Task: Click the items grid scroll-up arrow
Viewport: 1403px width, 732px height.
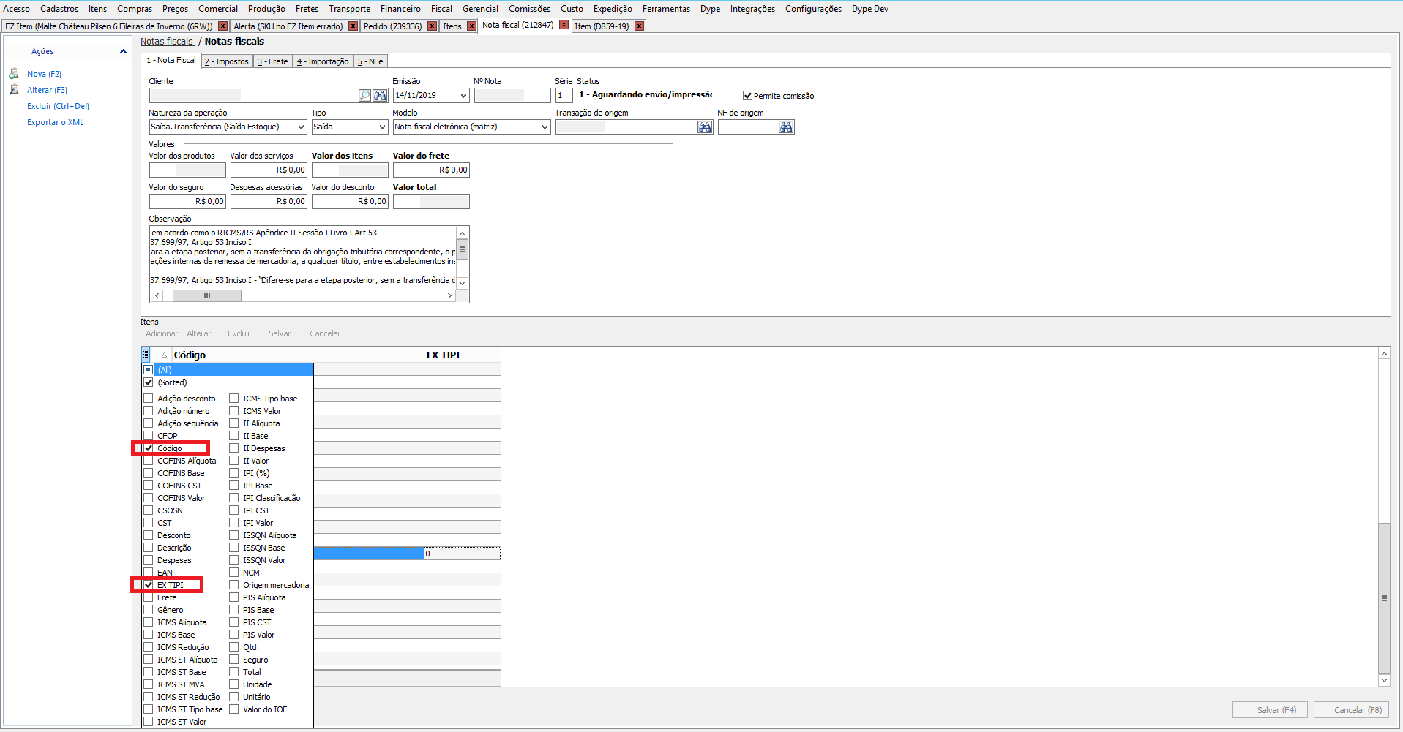Action: [x=1384, y=354]
